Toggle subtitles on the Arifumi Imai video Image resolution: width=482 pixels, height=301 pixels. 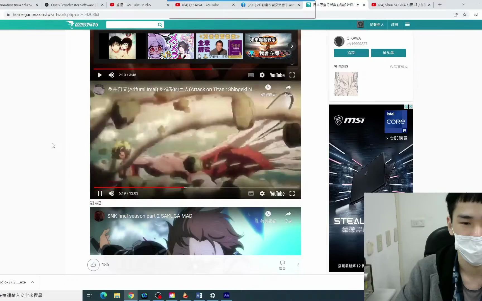click(x=251, y=193)
